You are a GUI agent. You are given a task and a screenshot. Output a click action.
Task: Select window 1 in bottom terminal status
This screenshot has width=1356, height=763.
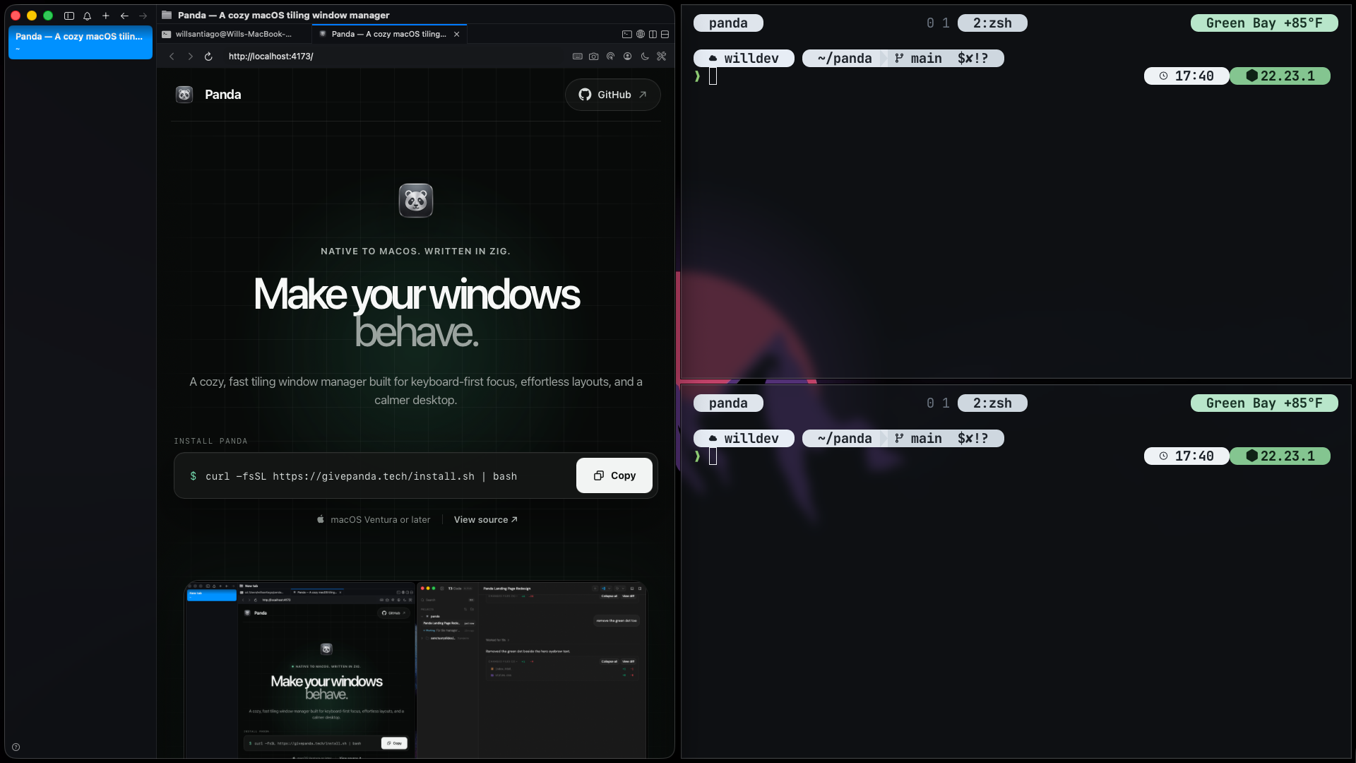pos(946,403)
